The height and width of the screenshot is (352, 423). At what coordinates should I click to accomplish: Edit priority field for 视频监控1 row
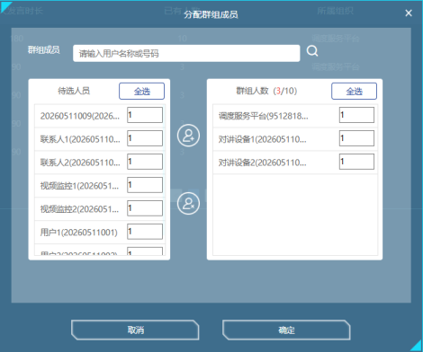[145, 185]
